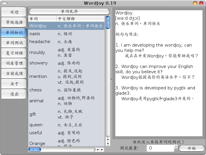The width and height of the screenshot is (206, 155).
Task: Go to the 单词测试 section
Action: [x=14, y=43]
